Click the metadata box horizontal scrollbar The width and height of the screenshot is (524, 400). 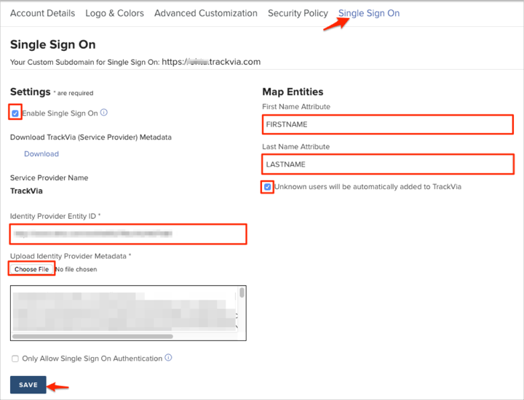click(x=93, y=337)
